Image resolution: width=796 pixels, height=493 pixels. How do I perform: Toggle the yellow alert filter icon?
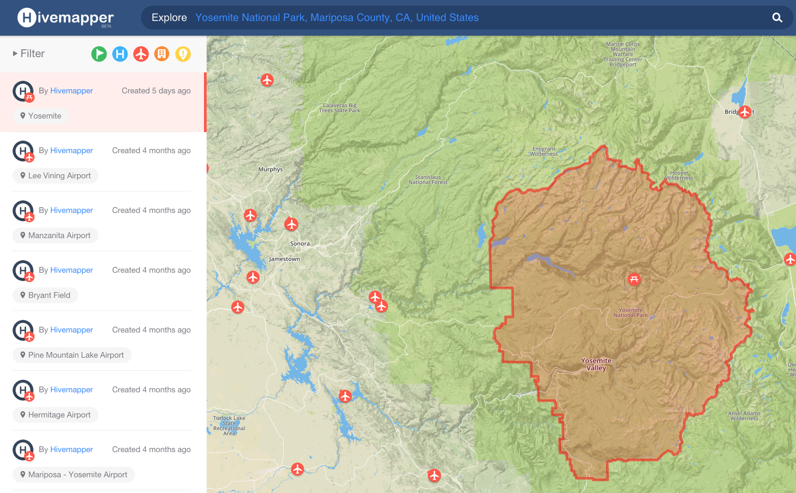pyautogui.click(x=183, y=54)
